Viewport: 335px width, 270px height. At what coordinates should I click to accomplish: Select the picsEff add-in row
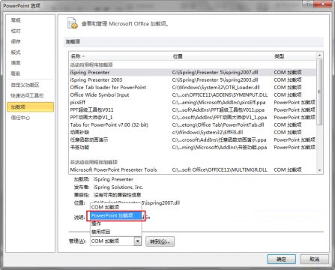[193, 103]
